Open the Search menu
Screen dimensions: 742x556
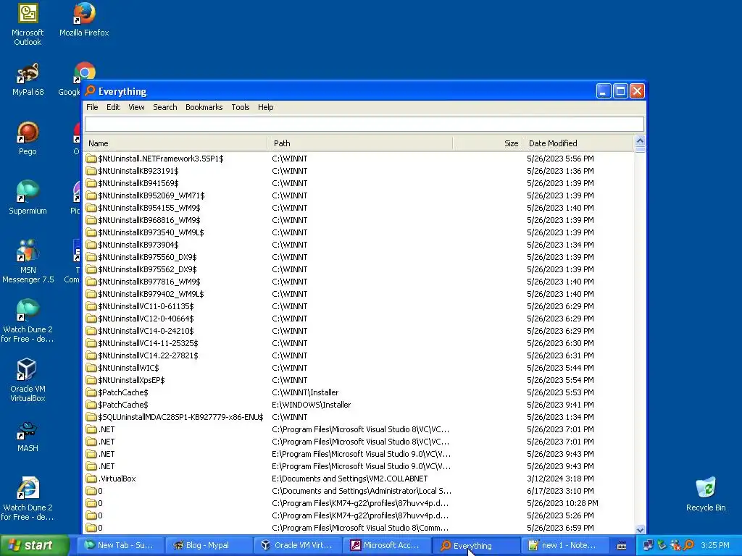[164, 107]
